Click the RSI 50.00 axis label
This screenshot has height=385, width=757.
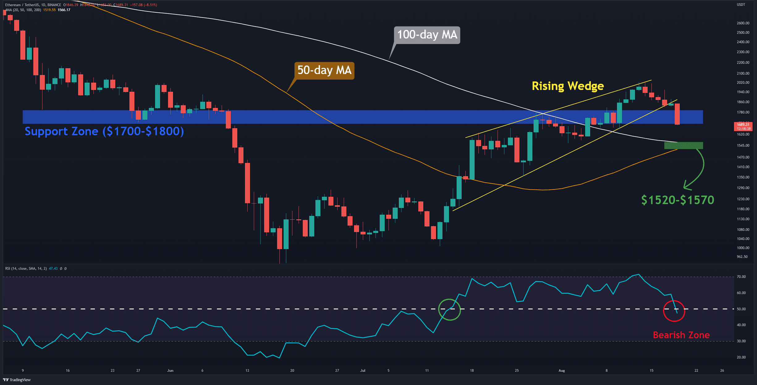741,309
